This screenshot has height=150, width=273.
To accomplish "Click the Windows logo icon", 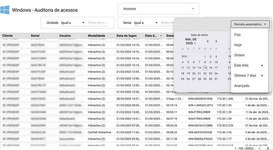I will click(5, 10).
